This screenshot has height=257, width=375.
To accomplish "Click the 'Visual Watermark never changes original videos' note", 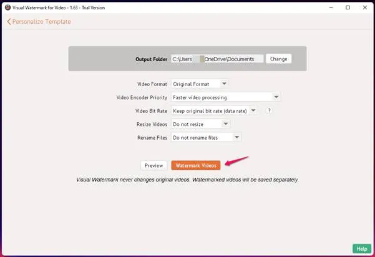I will click(187, 180).
